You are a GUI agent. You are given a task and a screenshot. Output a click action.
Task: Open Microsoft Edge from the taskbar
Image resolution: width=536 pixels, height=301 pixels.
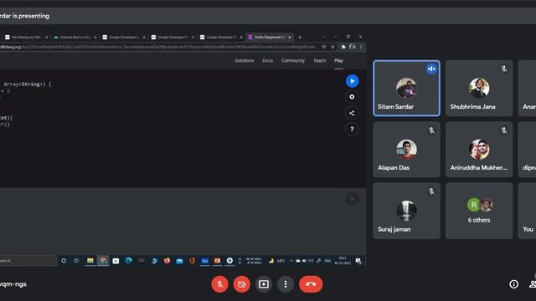pos(128,261)
